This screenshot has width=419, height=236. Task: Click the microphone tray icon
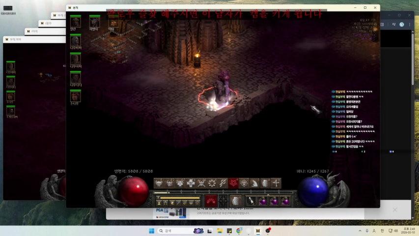[367, 231]
